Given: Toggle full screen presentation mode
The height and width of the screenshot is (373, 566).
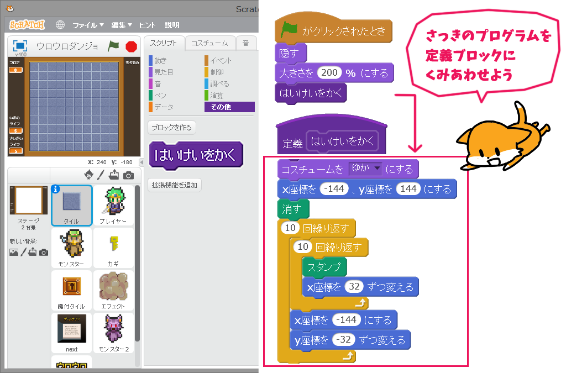Looking at the screenshot, I should tap(20, 46).
